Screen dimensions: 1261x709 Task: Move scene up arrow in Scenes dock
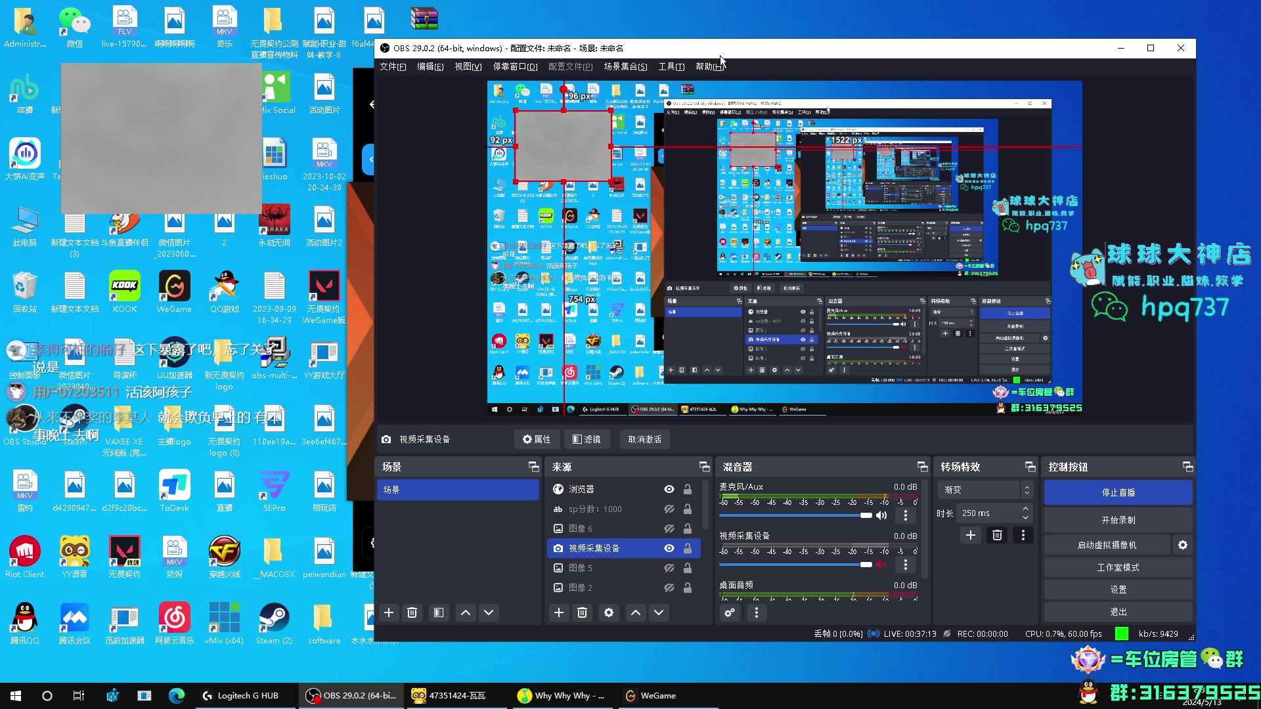pyautogui.click(x=466, y=612)
